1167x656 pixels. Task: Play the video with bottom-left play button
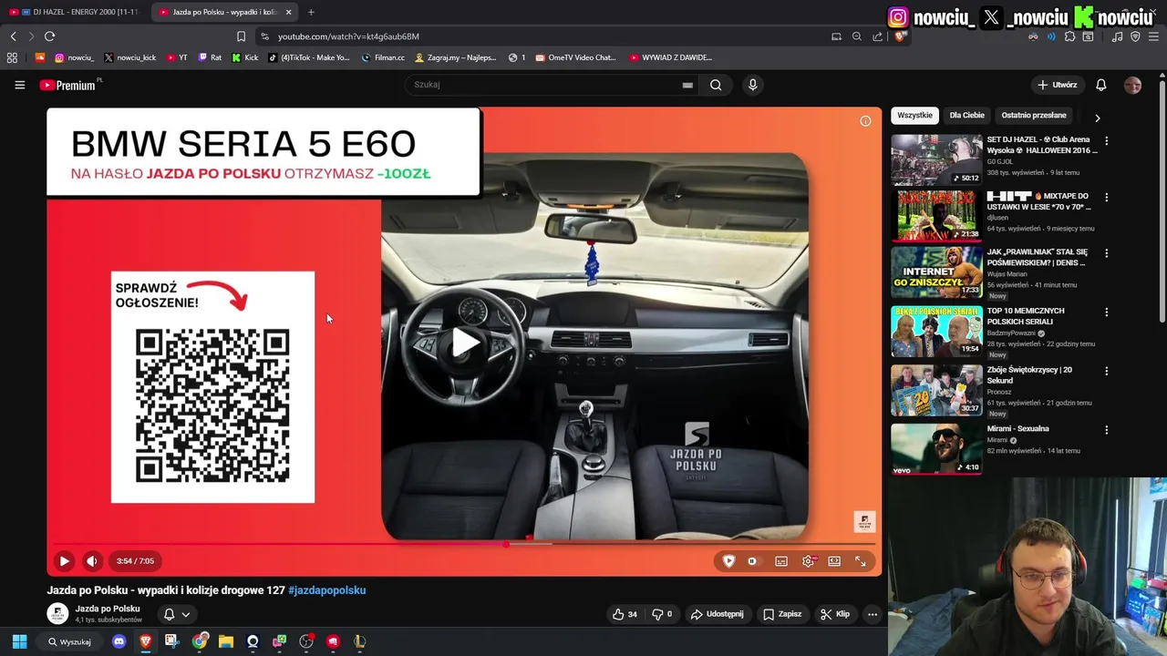64,561
